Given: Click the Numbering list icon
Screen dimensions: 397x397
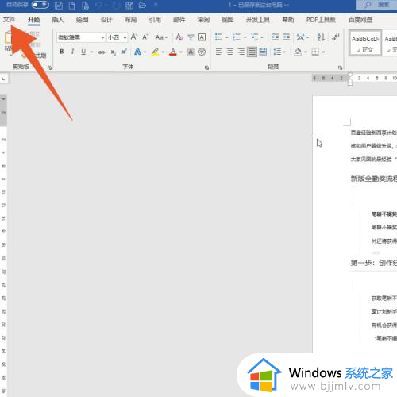Looking at the screenshot, I should point(237,37).
